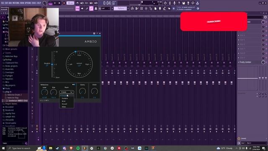This screenshot has width=268, height=151.
Task: Expand 'My projects' folder in browser
Action: point(10,85)
